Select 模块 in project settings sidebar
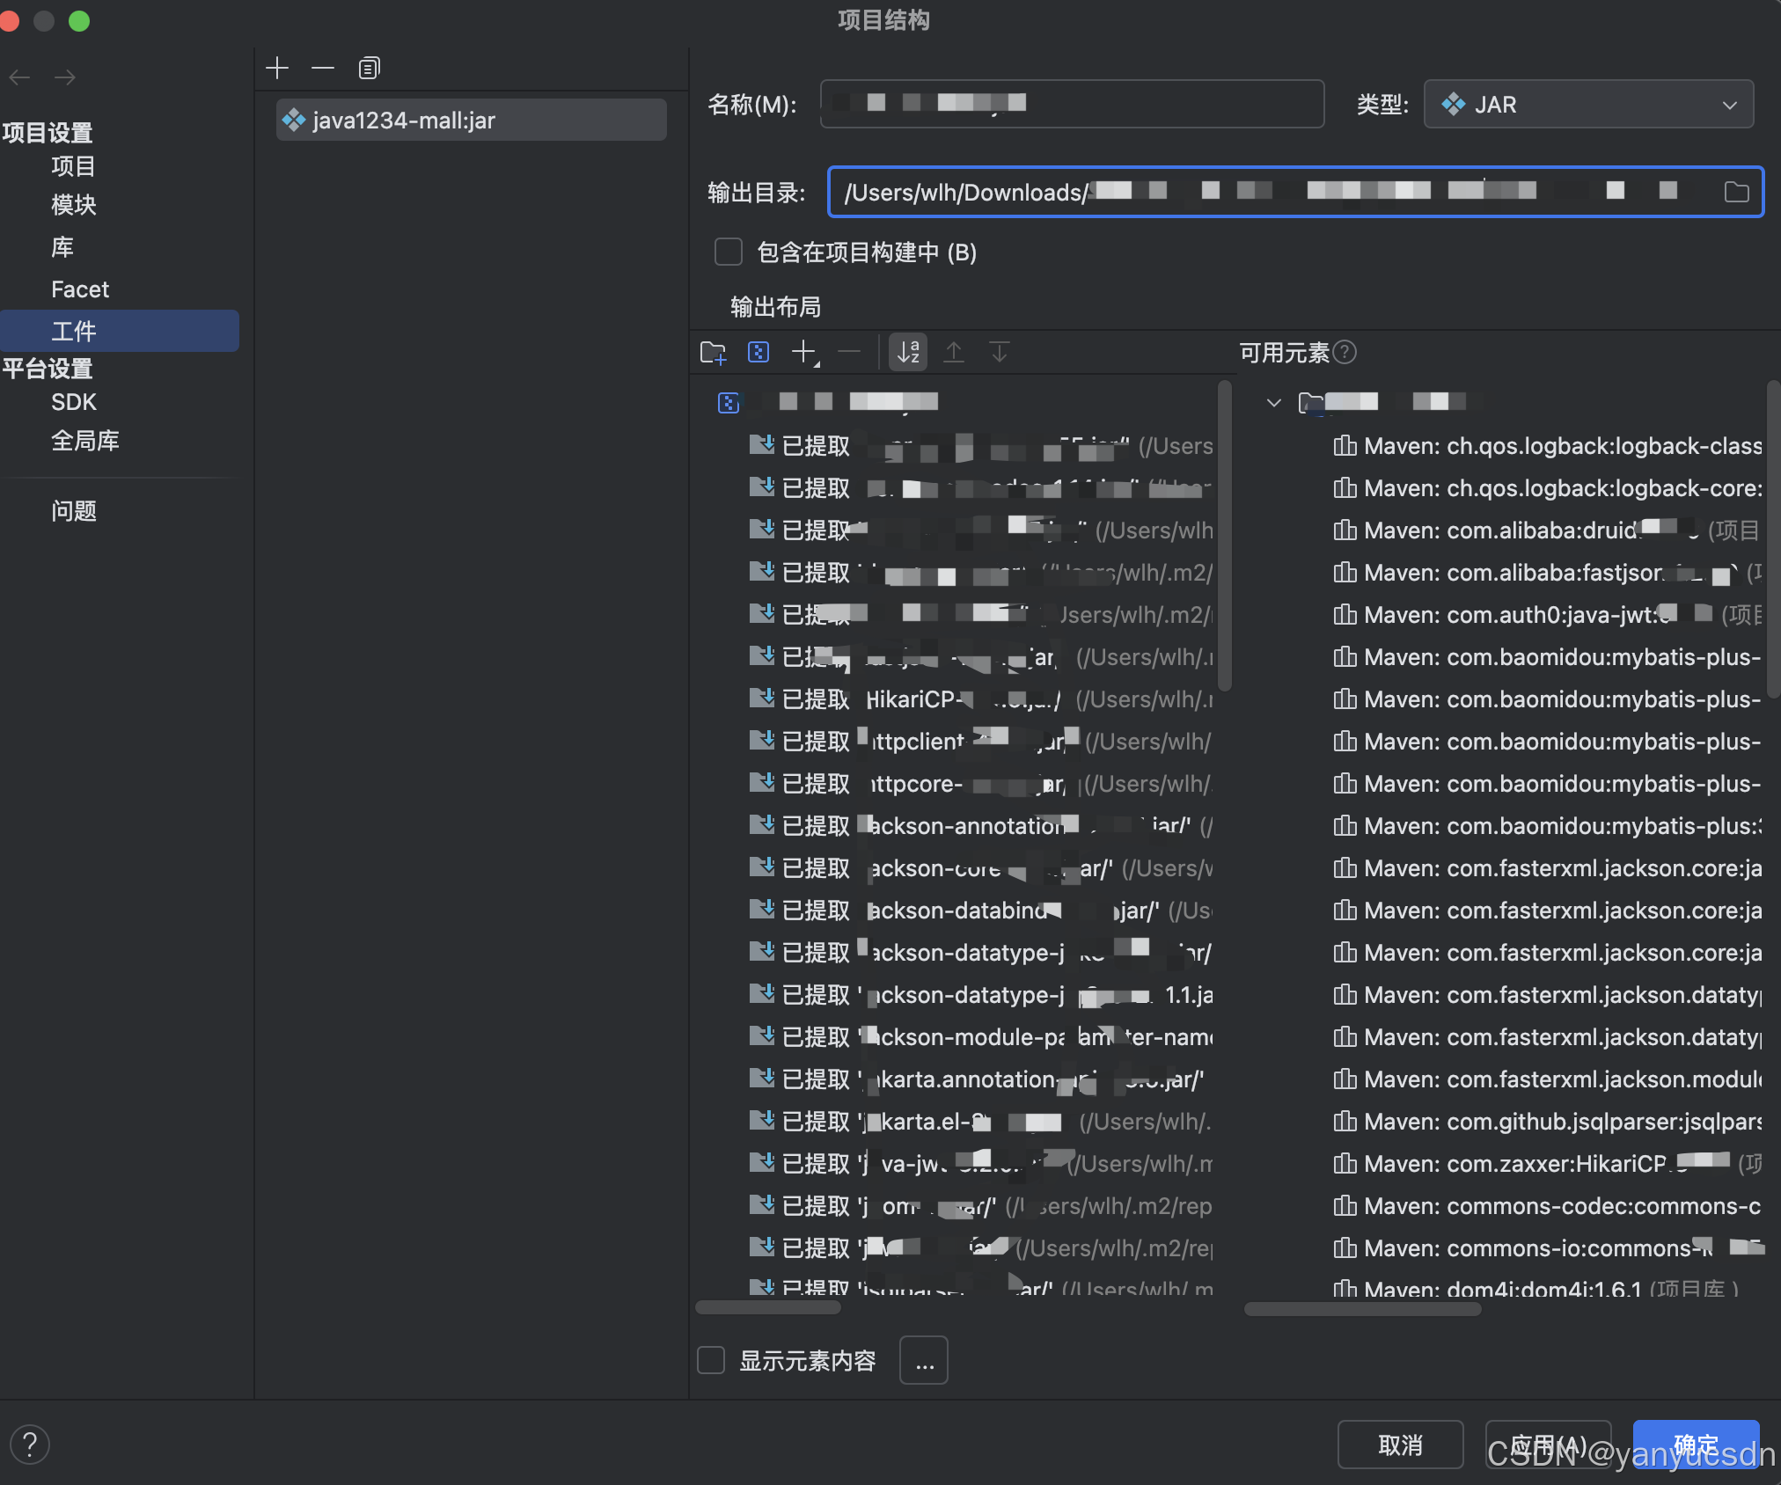Viewport: 1781px width, 1485px height. (74, 205)
